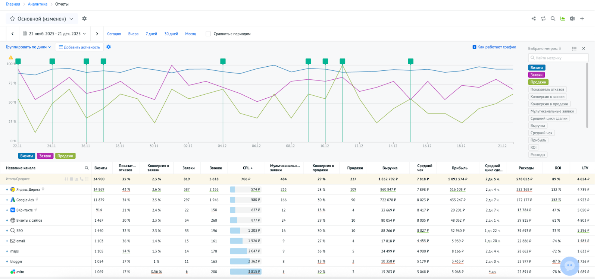The image size is (597, 279).
Task: Open the date range picker dropdown
Action: pyautogui.click(x=54, y=34)
